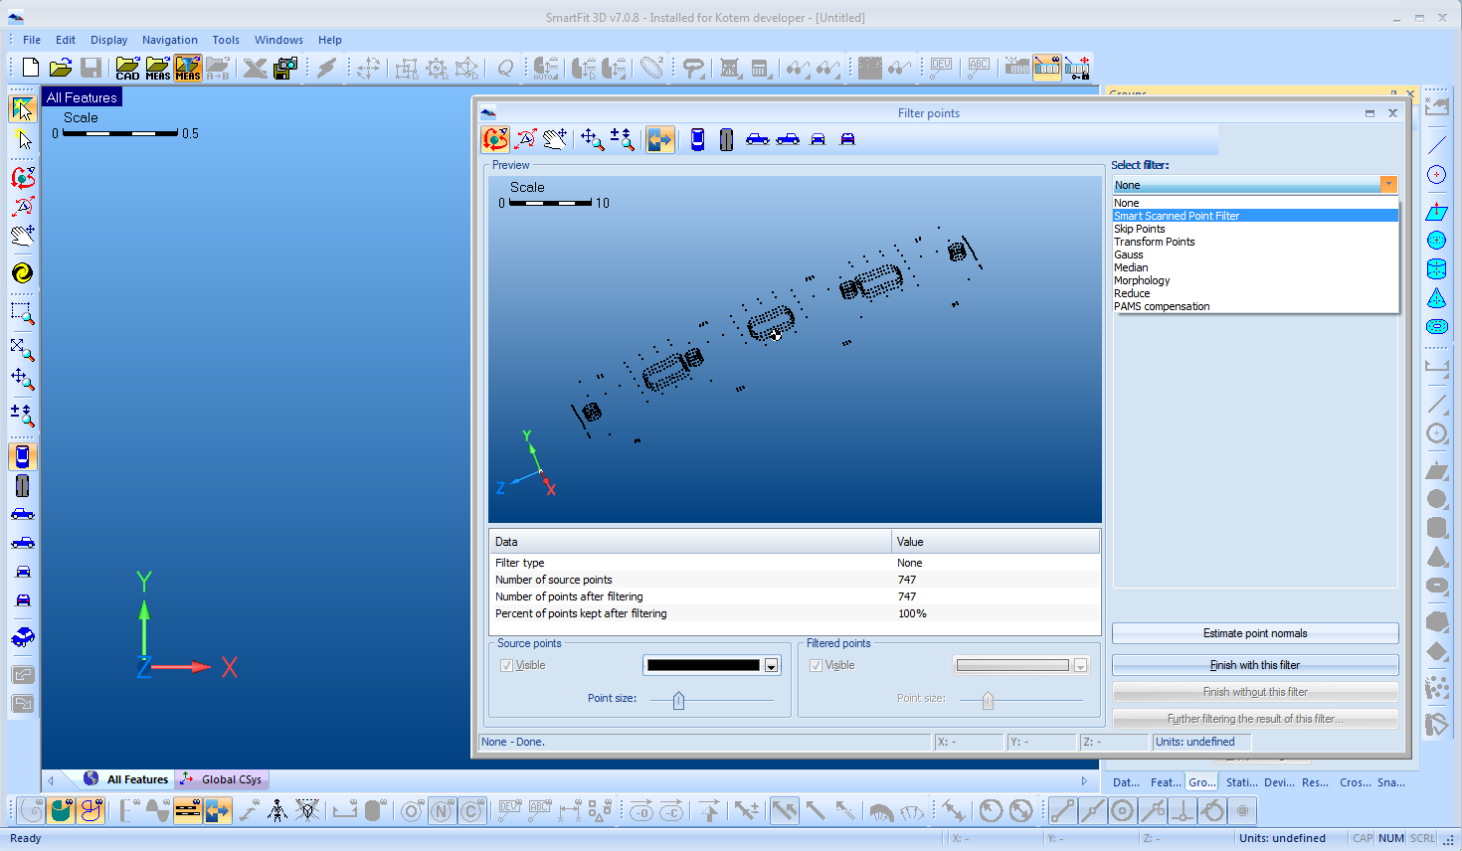Choose Reduce filter option

pyautogui.click(x=1255, y=293)
